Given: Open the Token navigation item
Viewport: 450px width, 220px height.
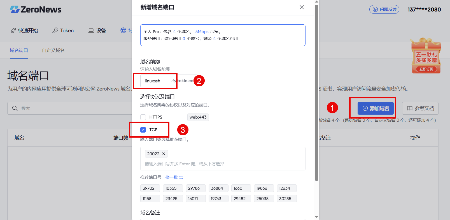Looking at the screenshot, I should coord(63,31).
